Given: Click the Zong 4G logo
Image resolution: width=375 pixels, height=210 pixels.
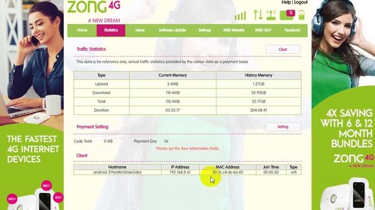Looking at the screenshot, I should tap(94, 12).
